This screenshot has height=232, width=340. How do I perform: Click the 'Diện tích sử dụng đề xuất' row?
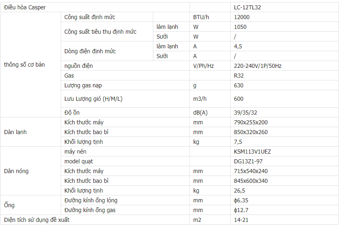(37, 220)
